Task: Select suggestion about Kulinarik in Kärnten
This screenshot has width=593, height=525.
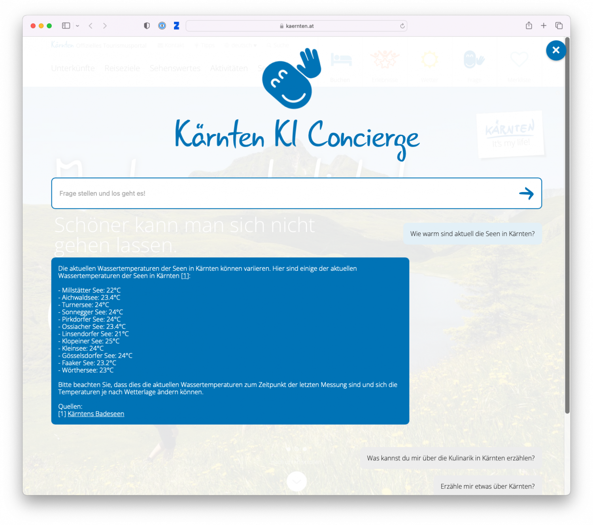Action: click(x=451, y=458)
